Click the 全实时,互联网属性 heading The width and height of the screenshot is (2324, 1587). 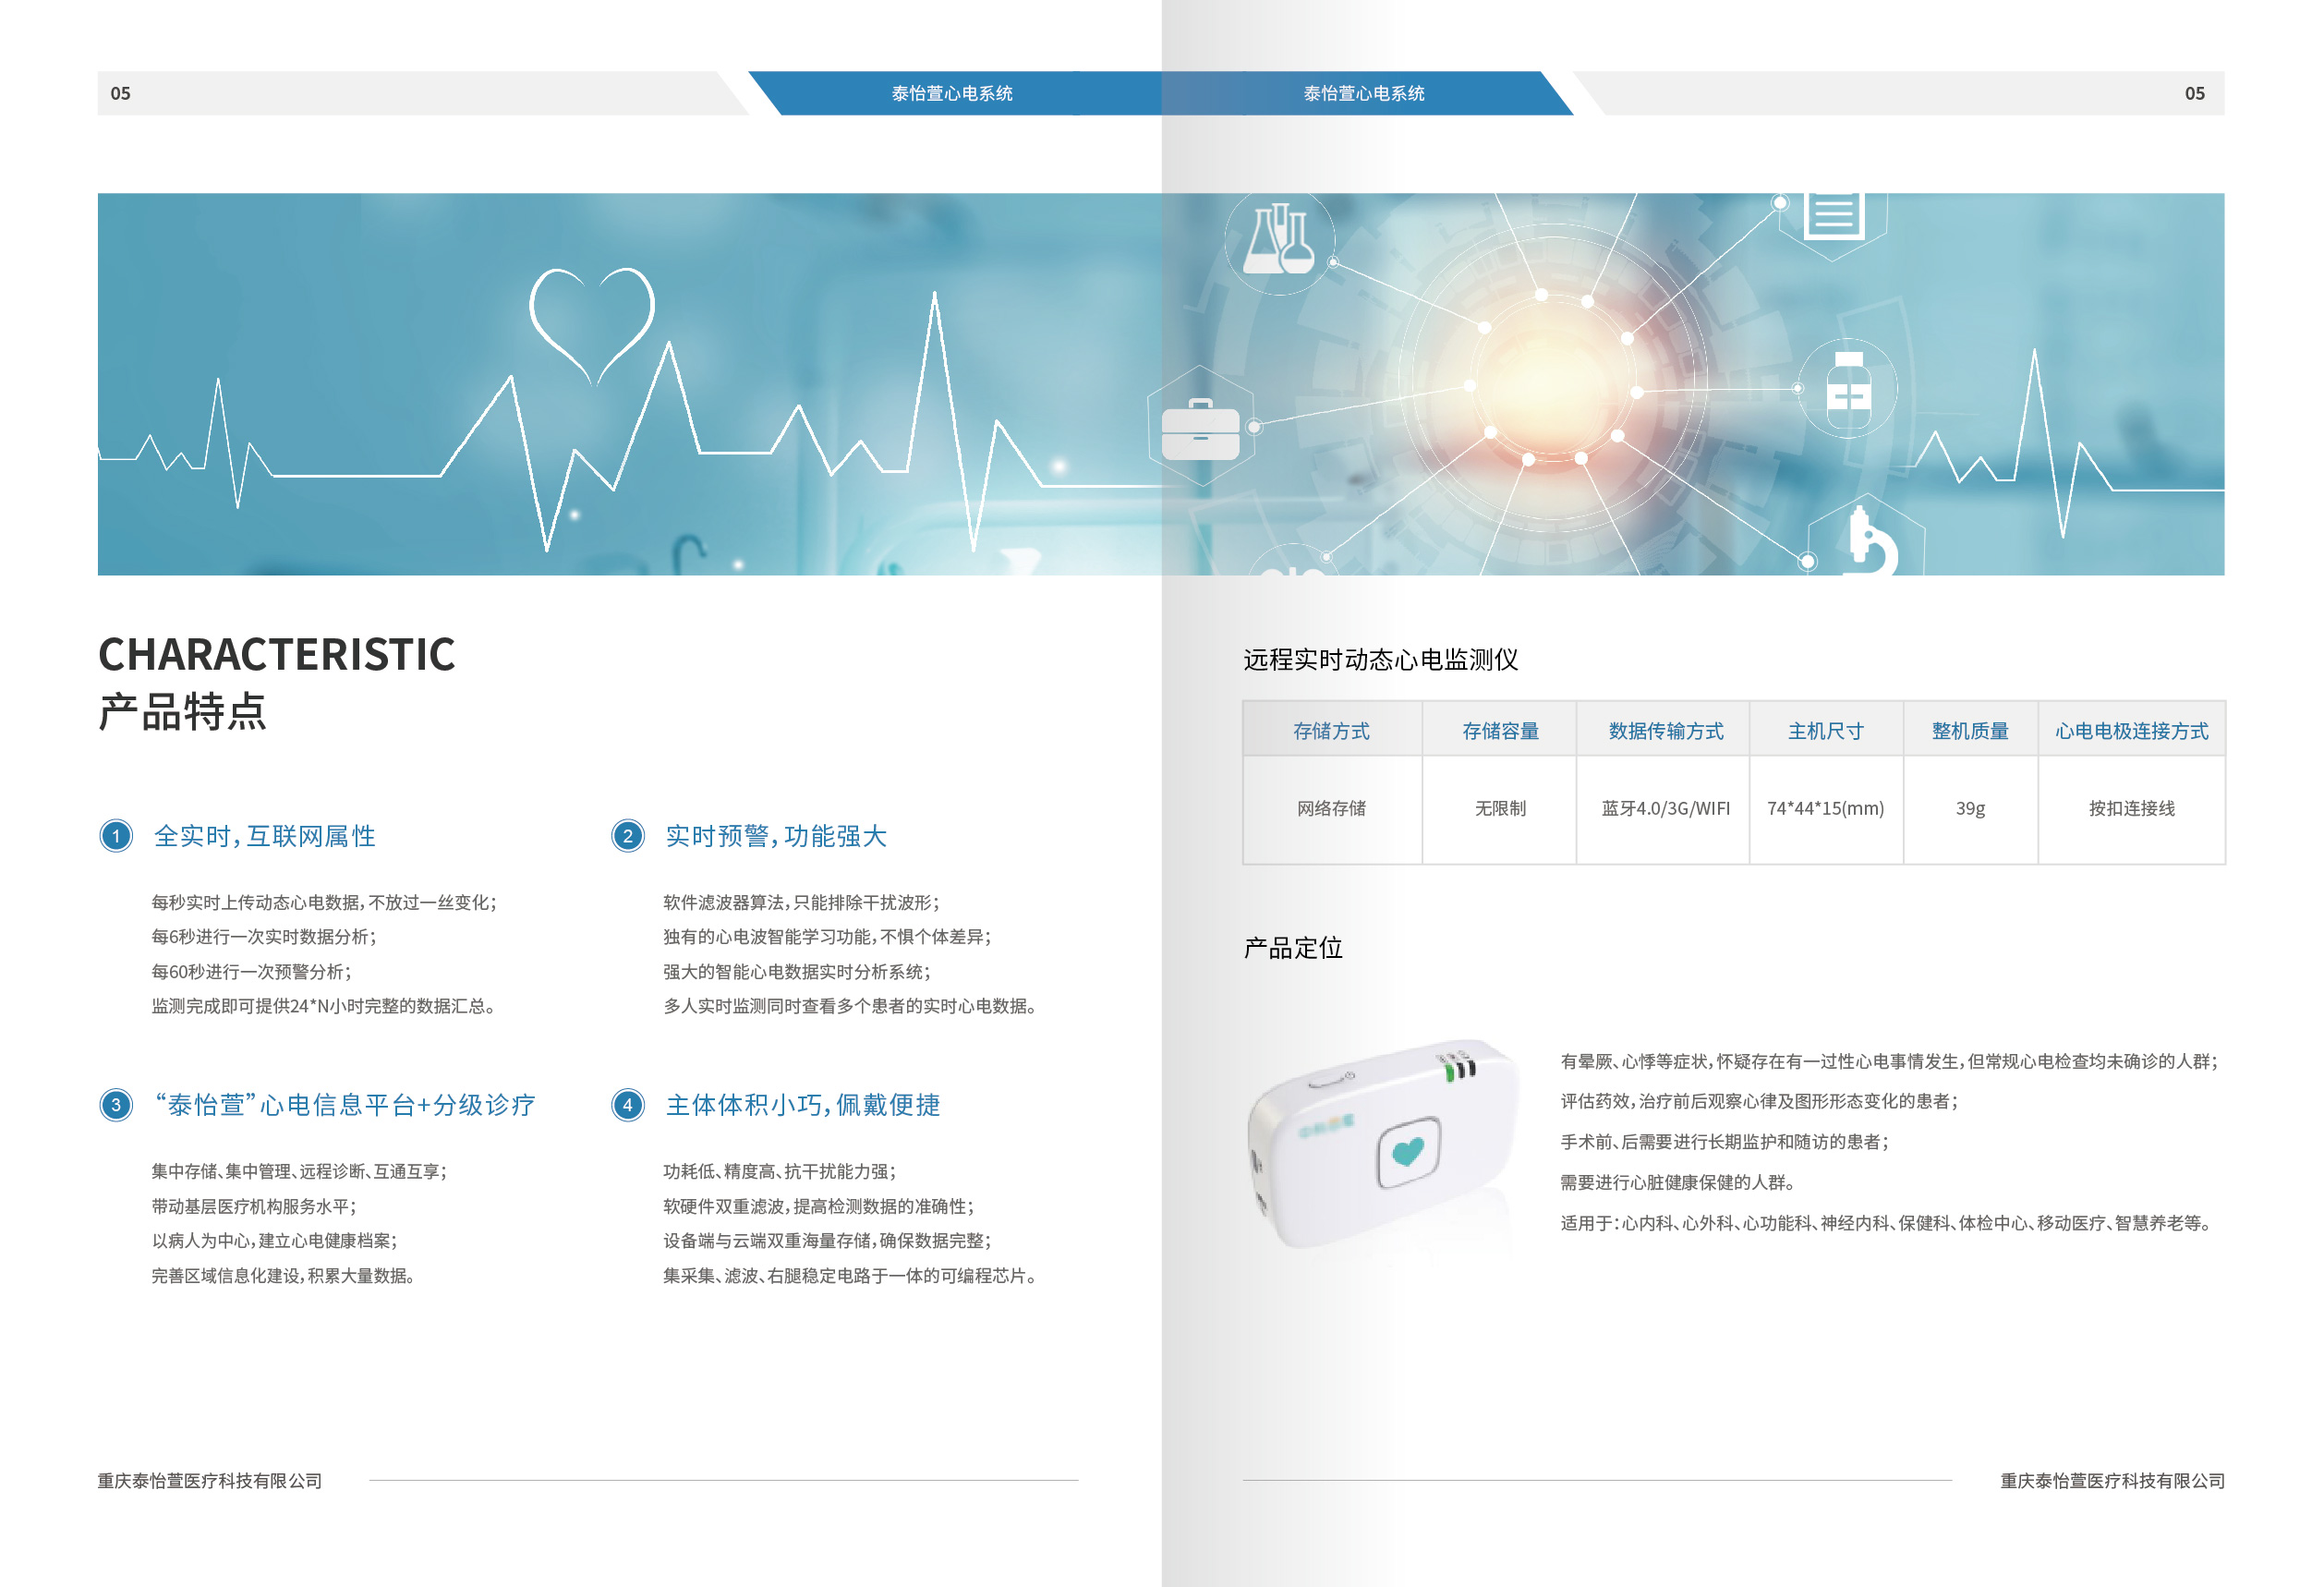pos(265,836)
